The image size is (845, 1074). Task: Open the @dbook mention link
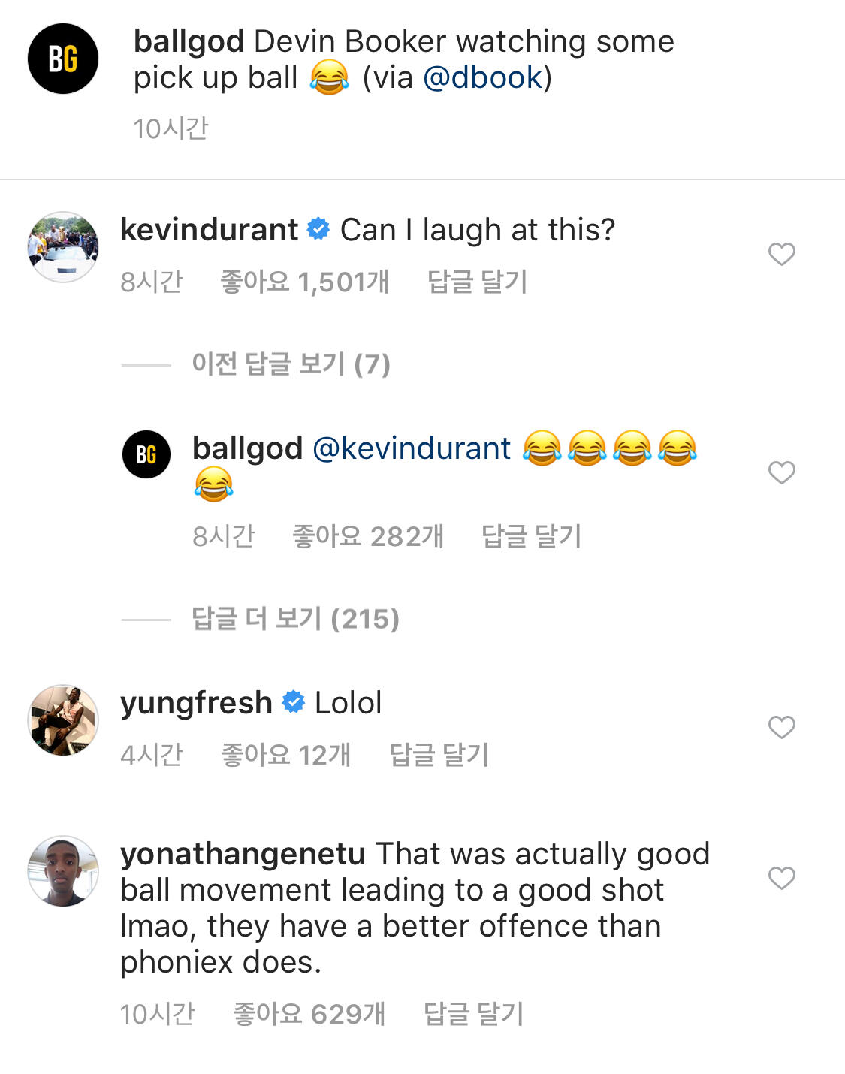click(x=483, y=77)
